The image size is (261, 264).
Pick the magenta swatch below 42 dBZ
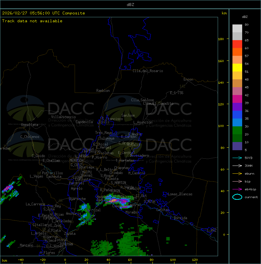(x=237, y=99)
